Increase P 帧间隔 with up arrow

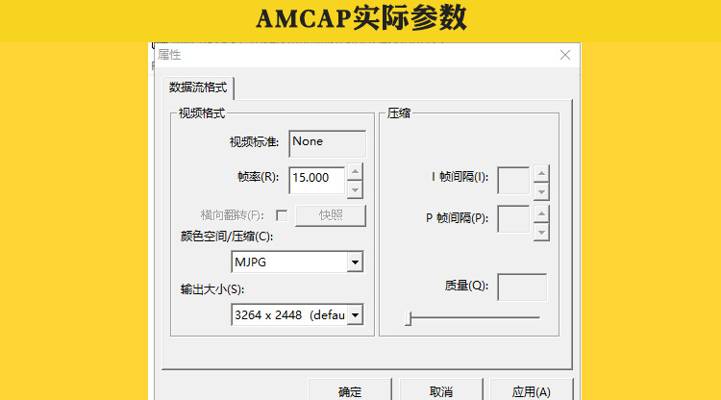pos(541,213)
